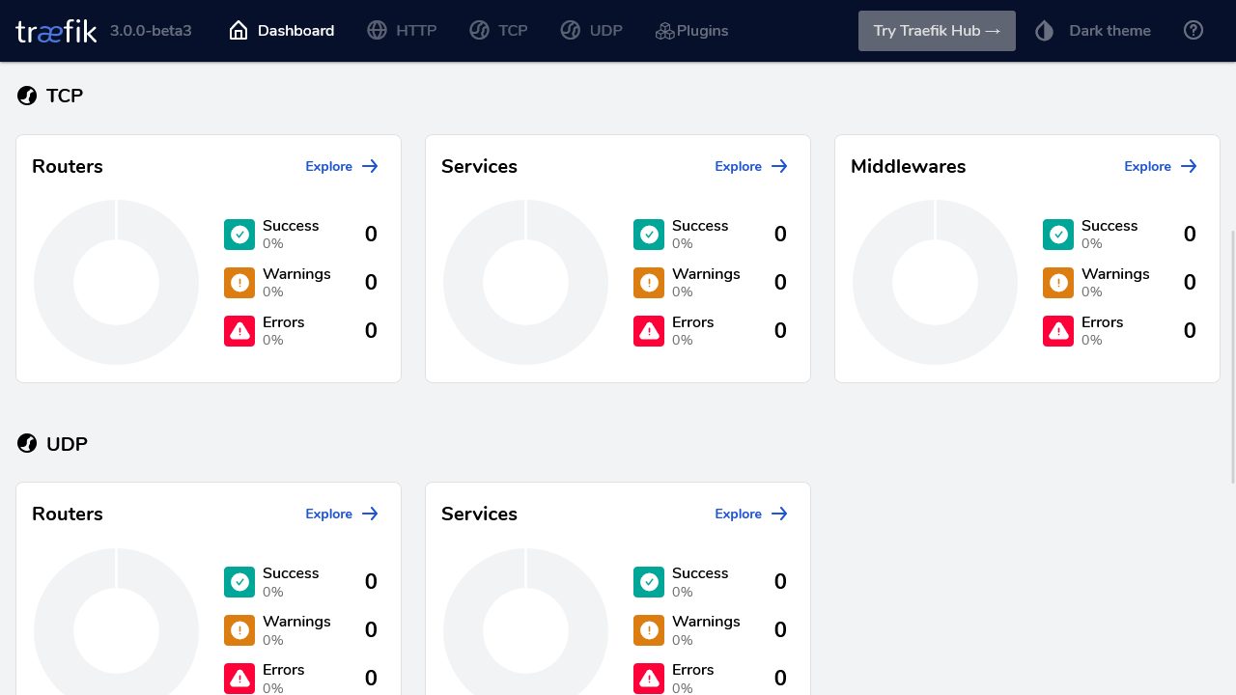Click the UDP Services success check icon
Image resolution: width=1236 pixels, height=695 pixels.
(x=649, y=582)
